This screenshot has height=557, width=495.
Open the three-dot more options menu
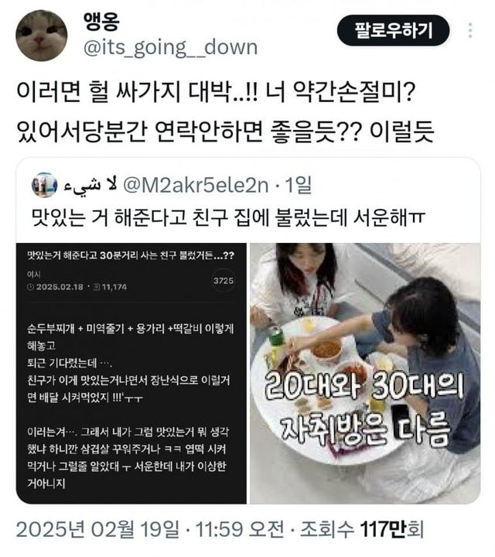(470, 30)
